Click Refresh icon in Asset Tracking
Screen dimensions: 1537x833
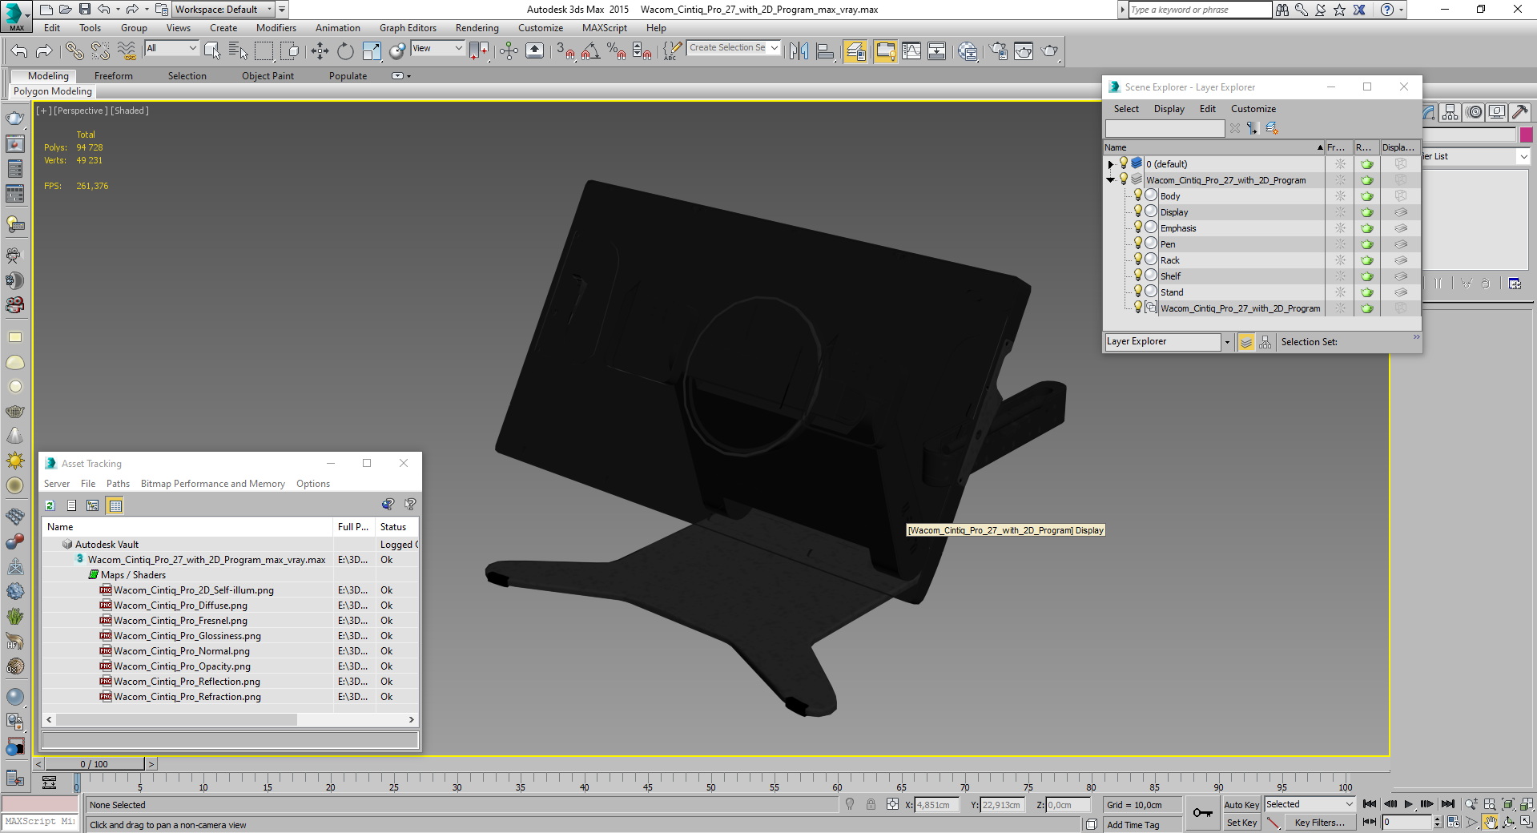click(50, 505)
